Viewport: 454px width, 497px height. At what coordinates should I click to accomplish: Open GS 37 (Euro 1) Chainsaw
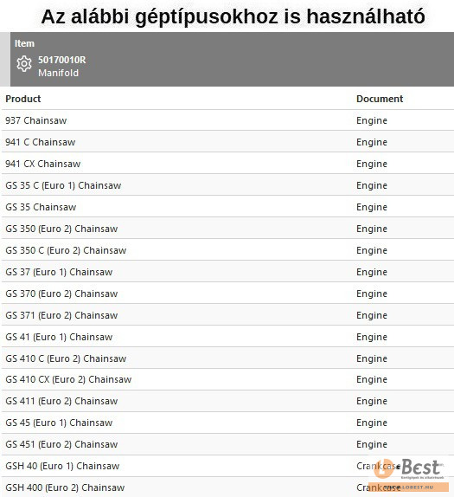point(59,272)
